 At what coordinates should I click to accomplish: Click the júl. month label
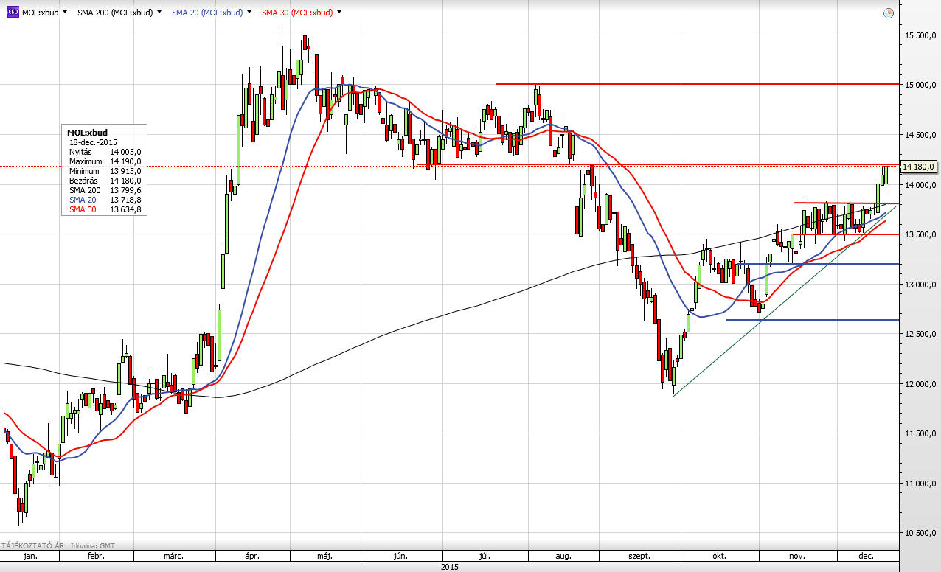(x=485, y=556)
